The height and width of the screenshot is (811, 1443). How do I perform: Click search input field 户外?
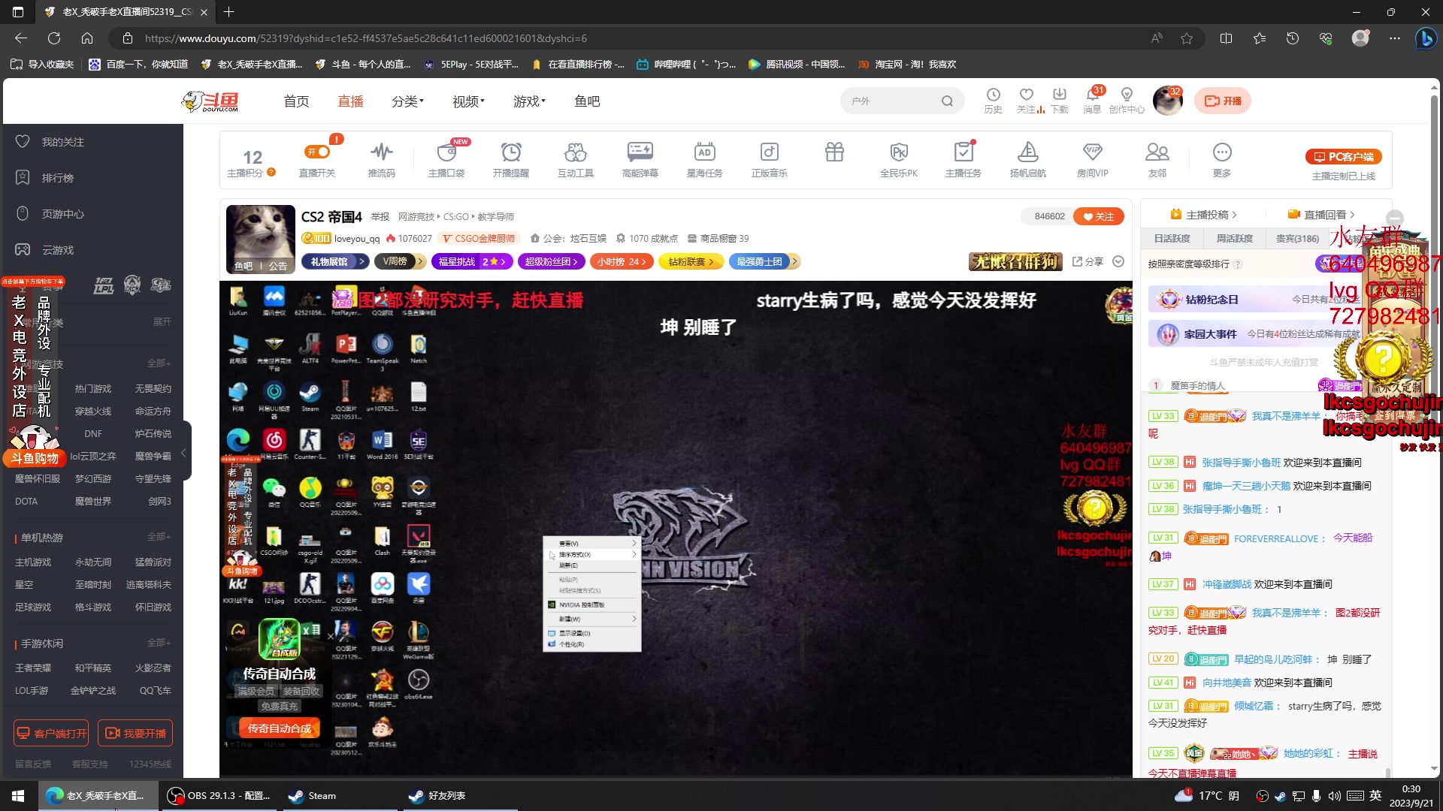[x=891, y=101]
